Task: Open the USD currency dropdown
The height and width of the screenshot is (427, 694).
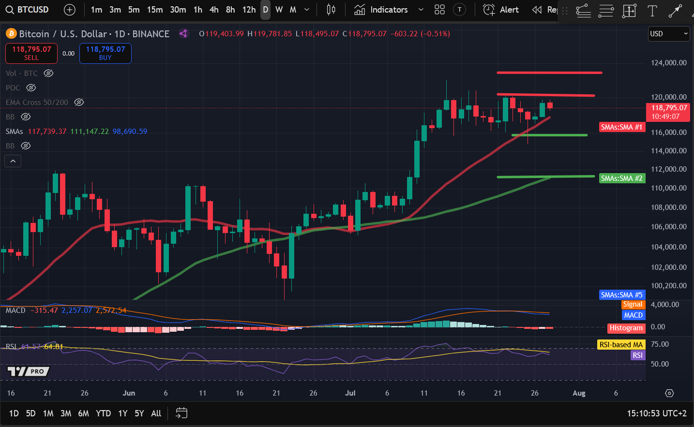Action: (669, 34)
